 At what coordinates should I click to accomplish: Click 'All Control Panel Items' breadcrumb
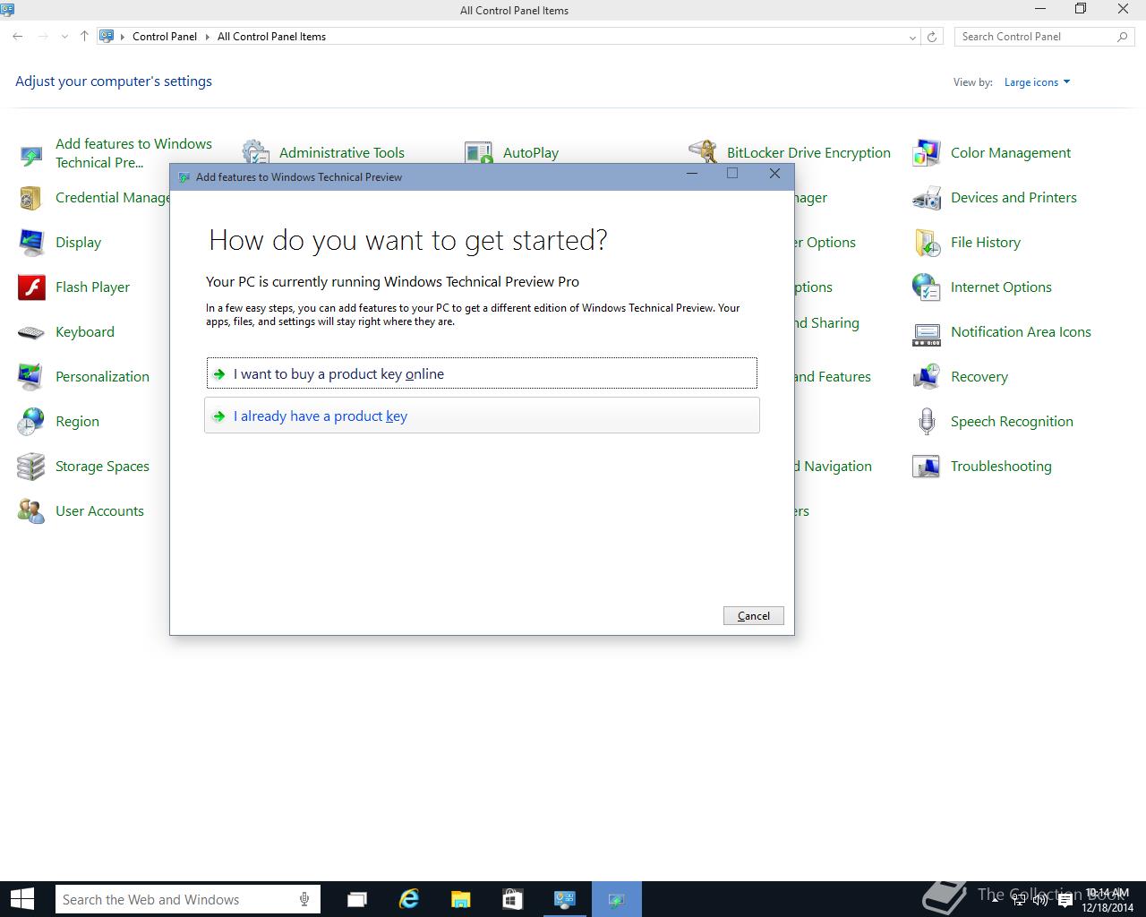tap(271, 37)
